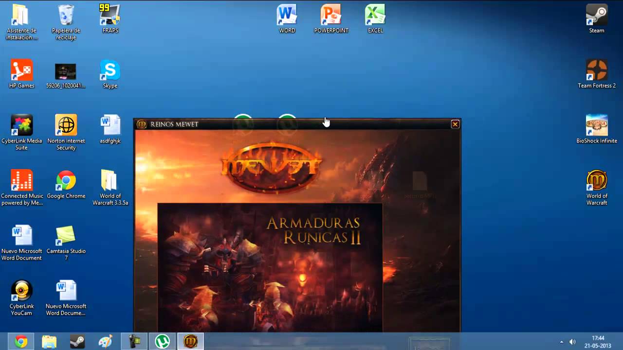Image resolution: width=623 pixels, height=350 pixels.
Task: Open the HP Games shortcut
Action: point(21,74)
